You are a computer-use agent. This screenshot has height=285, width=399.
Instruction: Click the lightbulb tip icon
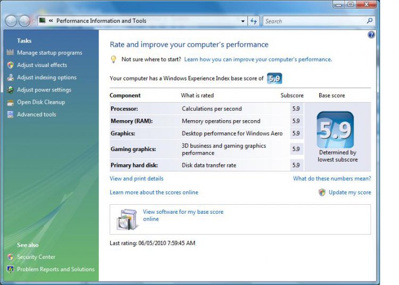pyautogui.click(x=113, y=60)
